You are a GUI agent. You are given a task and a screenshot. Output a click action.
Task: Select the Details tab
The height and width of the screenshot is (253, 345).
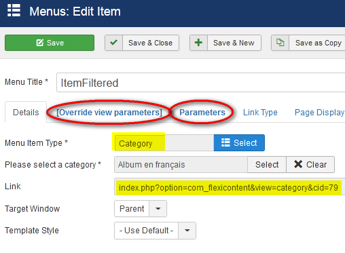point(26,113)
